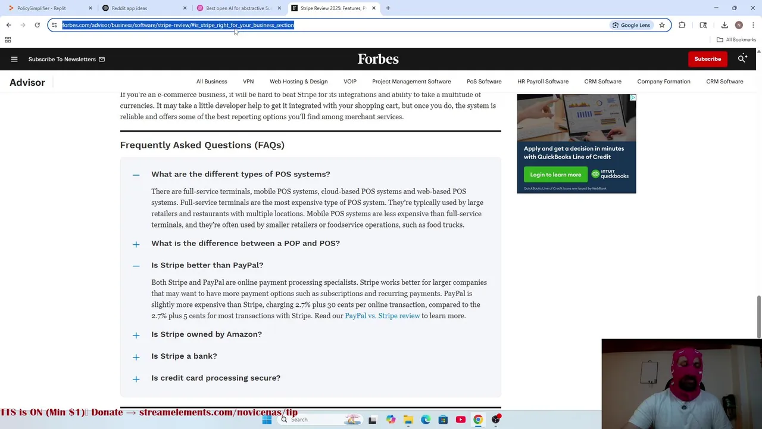The height and width of the screenshot is (429, 762).
Task: Open Microsoft Store from taskbar
Action: click(x=443, y=419)
